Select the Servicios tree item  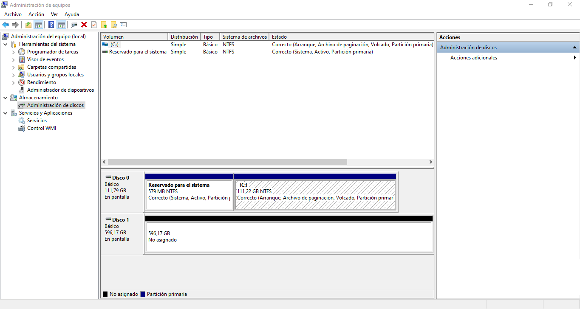(x=37, y=121)
